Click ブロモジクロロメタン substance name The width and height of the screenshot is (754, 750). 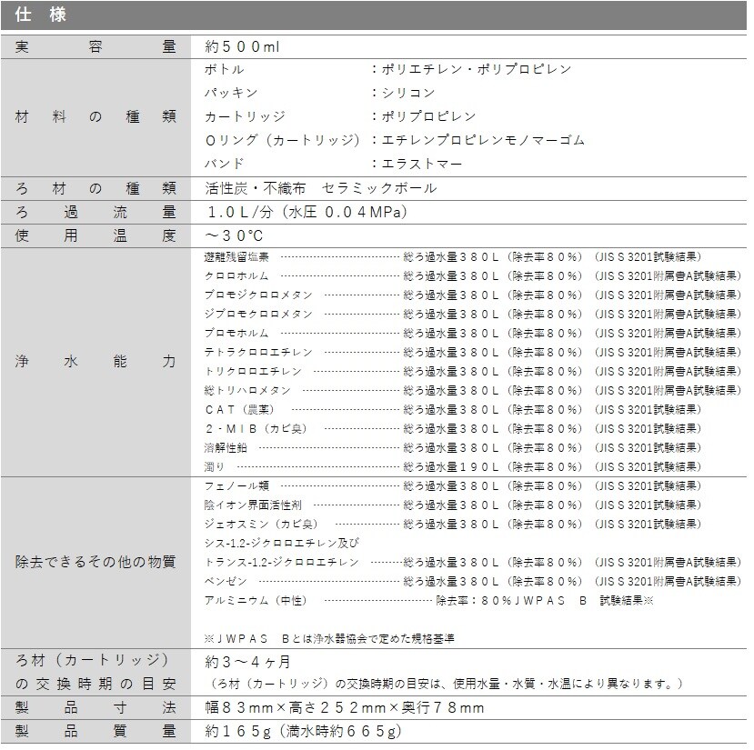point(258,295)
